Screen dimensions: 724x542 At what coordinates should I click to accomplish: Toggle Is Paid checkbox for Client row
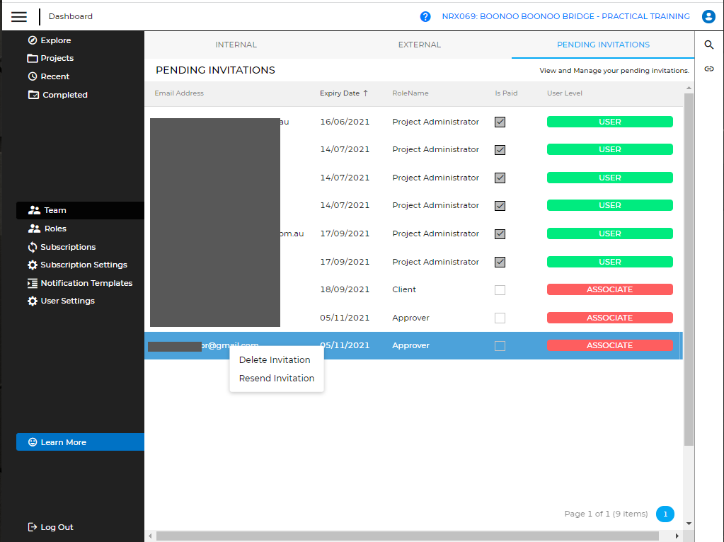500,289
